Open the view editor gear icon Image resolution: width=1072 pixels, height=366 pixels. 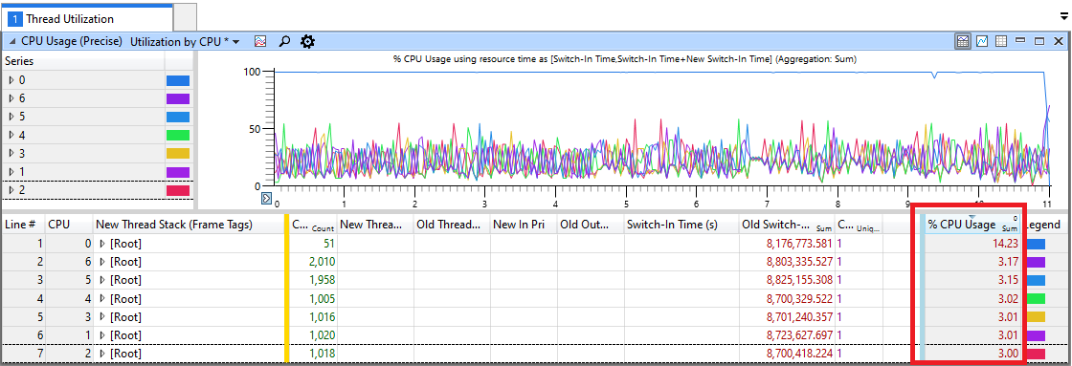[307, 42]
